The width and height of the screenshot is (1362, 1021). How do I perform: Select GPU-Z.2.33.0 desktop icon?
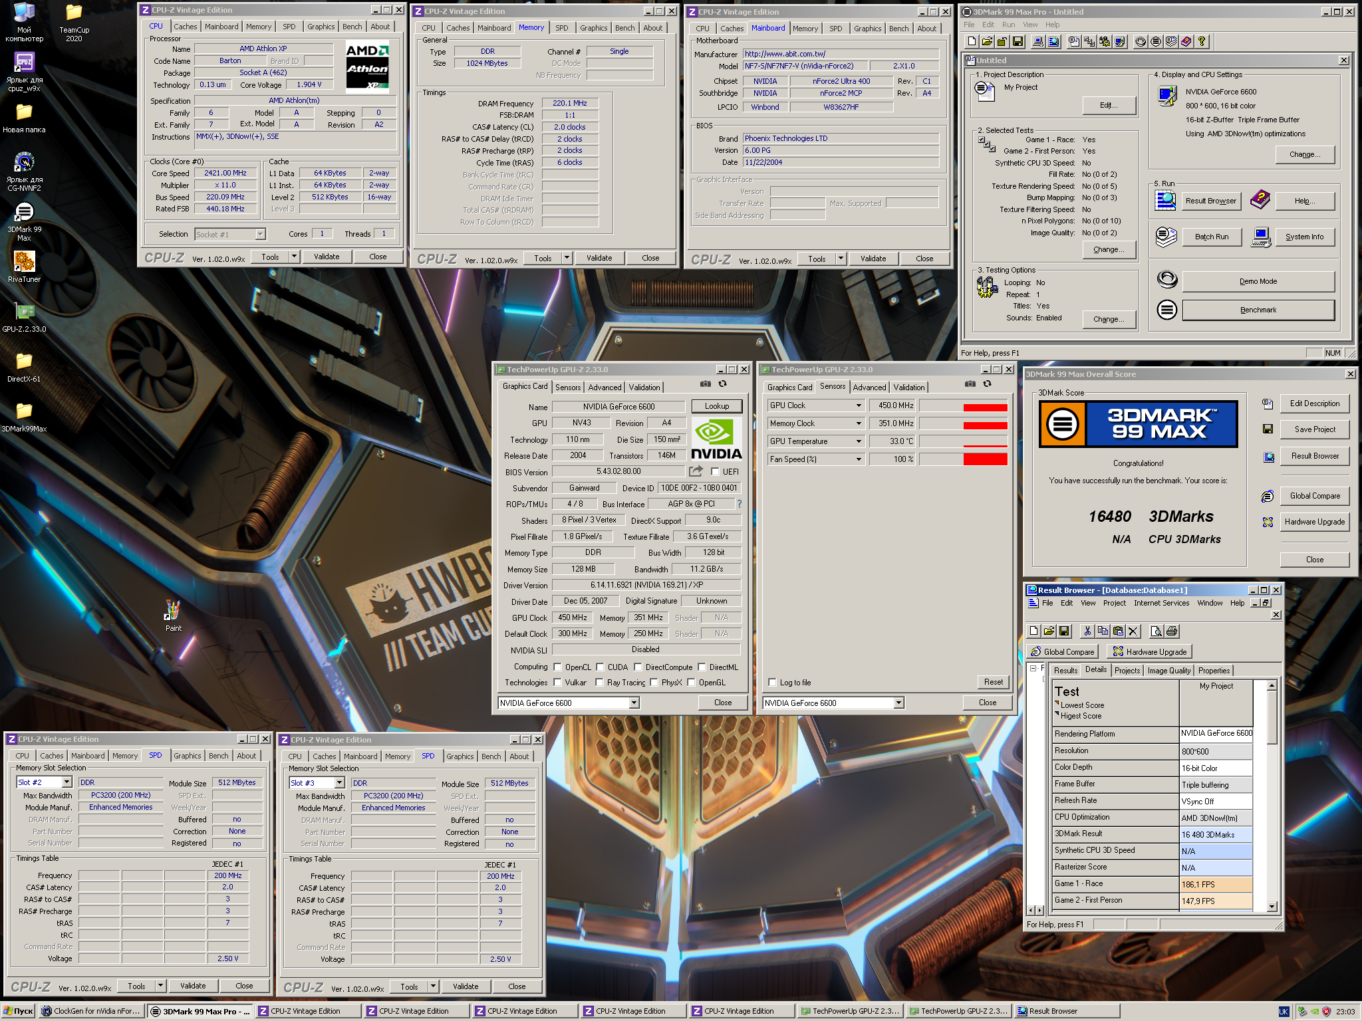[x=24, y=316]
